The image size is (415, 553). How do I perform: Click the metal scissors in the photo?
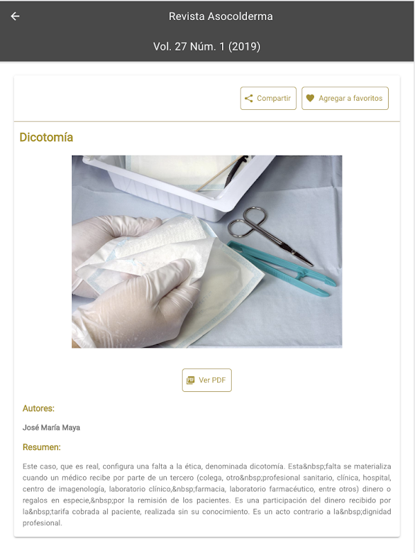coord(268,233)
